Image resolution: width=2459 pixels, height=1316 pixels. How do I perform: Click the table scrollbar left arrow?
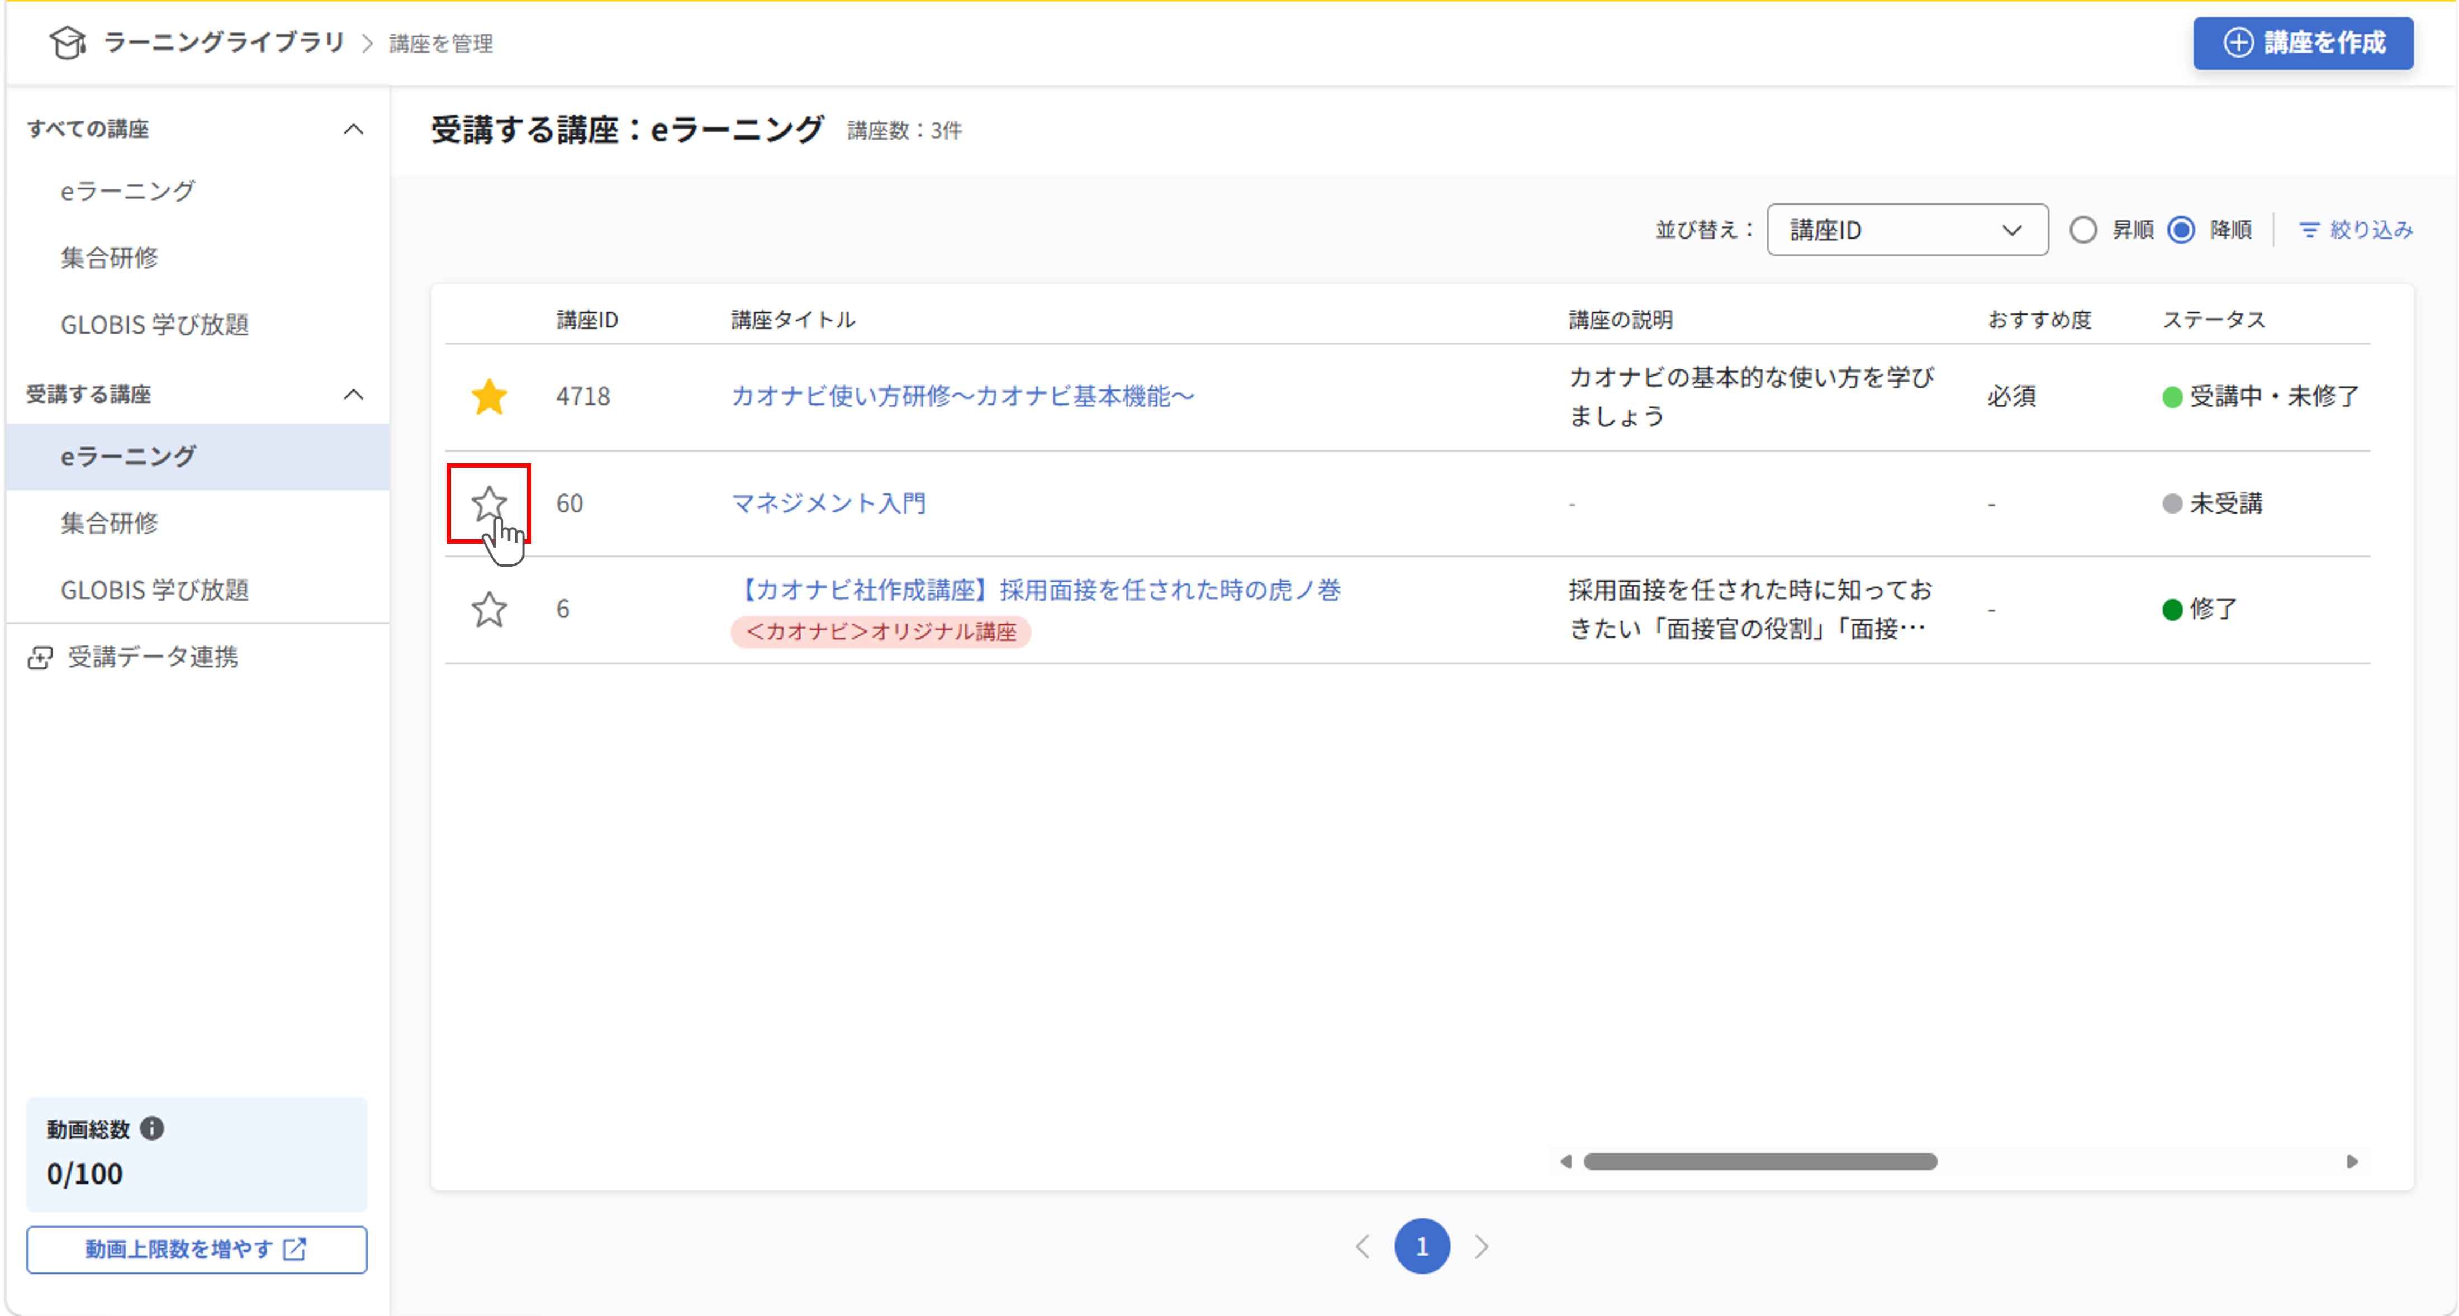[1565, 1161]
